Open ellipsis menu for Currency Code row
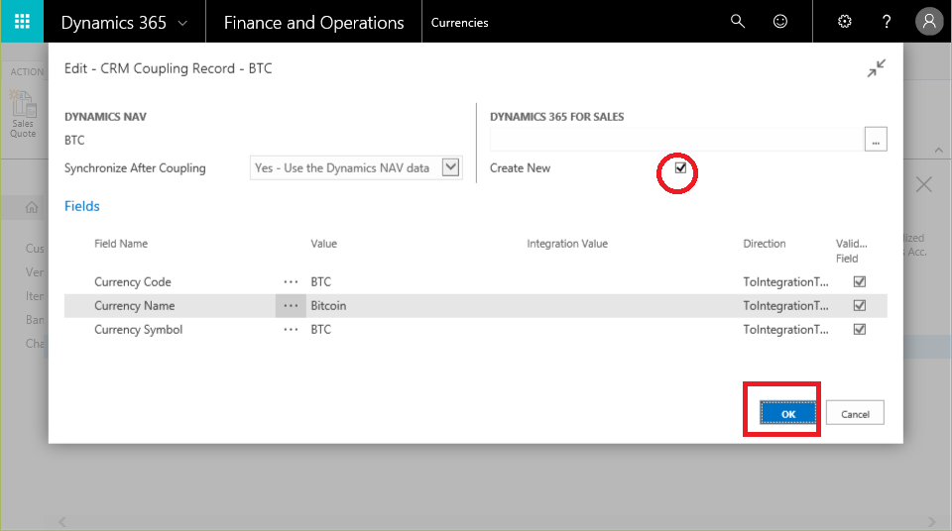952x531 pixels. coord(291,281)
